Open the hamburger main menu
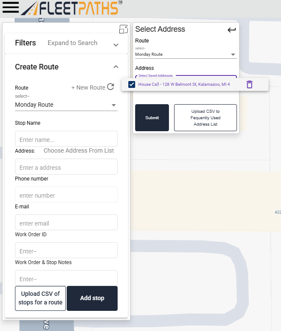The image size is (281, 331). coord(10,7)
